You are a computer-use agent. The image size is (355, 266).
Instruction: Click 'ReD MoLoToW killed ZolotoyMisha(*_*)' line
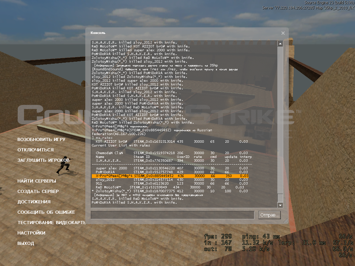click(x=142, y=122)
